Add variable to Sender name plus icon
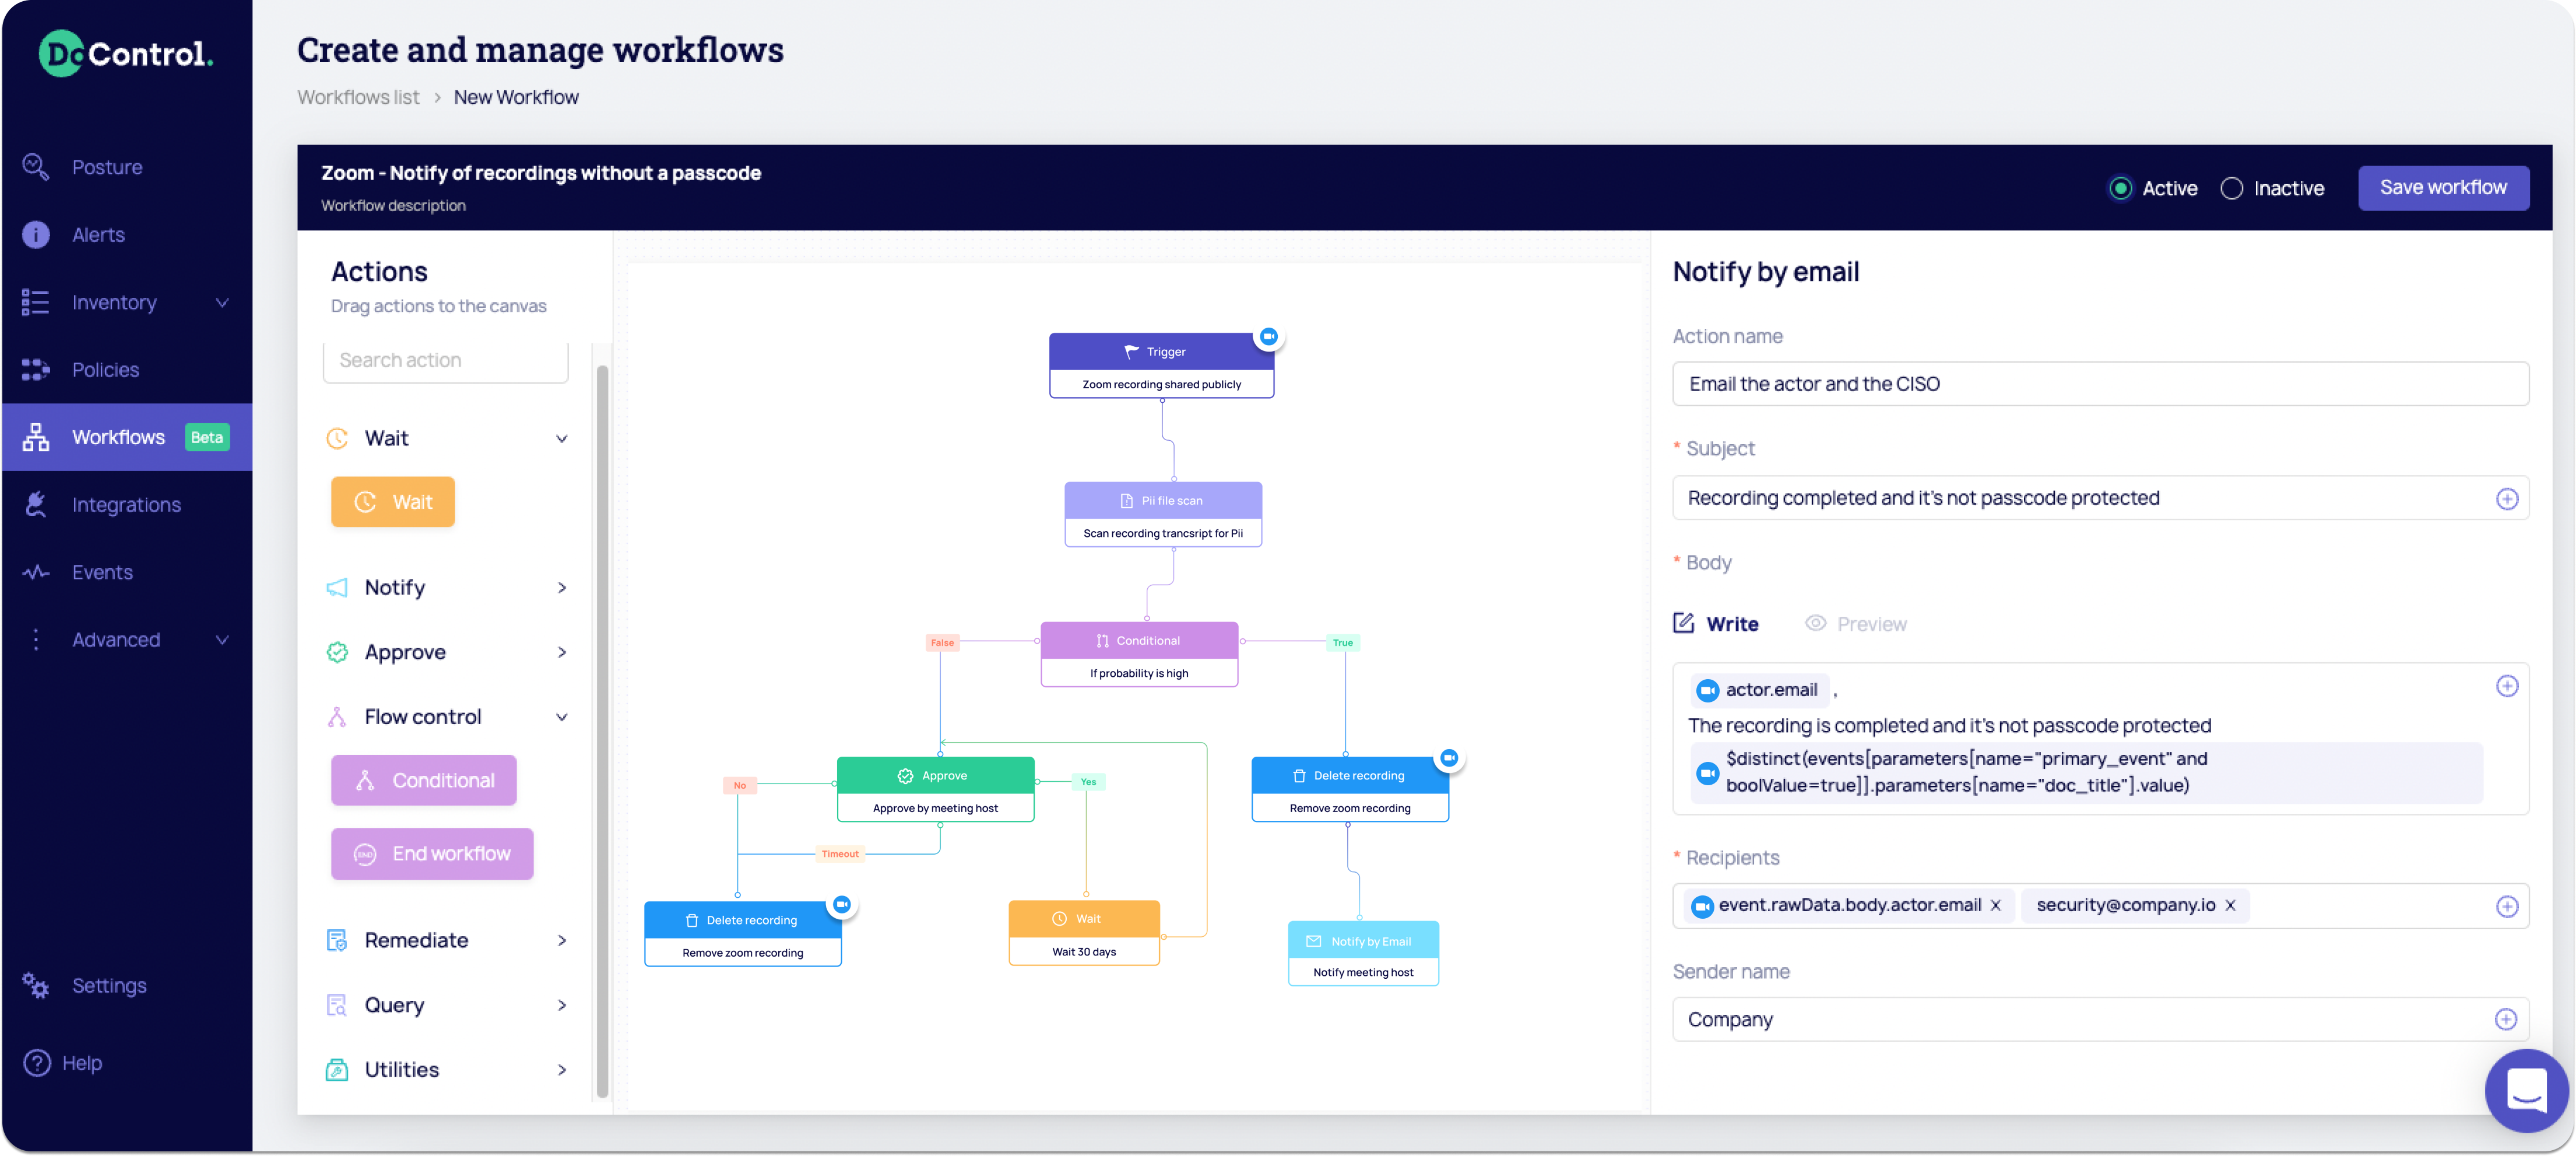2576x1156 pixels. pos(2505,1019)
